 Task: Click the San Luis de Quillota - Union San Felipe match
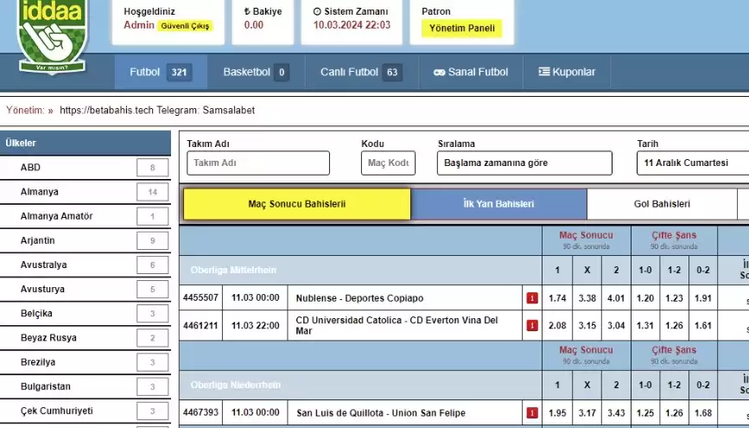[381, 412]
